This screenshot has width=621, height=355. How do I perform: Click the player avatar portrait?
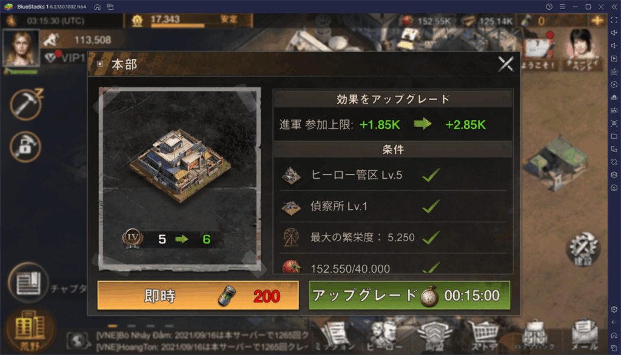click(21, 48)
